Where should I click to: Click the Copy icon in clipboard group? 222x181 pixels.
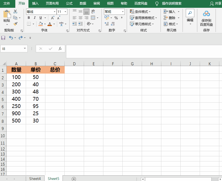point(15,18)
